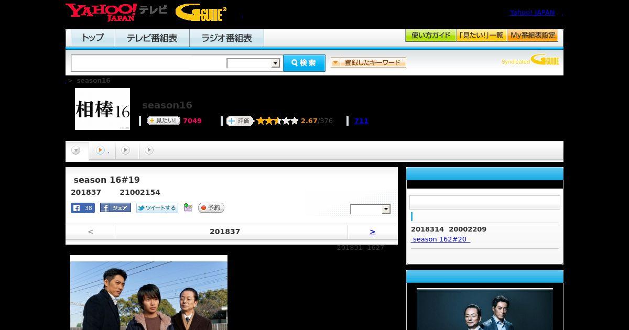Select the orange play-arrow tab

pos(102,151)
